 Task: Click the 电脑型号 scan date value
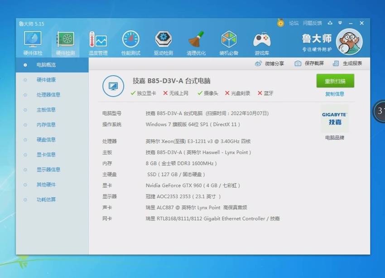point(207,113)
